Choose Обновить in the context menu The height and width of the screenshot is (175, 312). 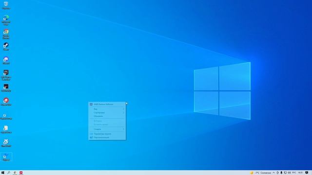[107, 116]
